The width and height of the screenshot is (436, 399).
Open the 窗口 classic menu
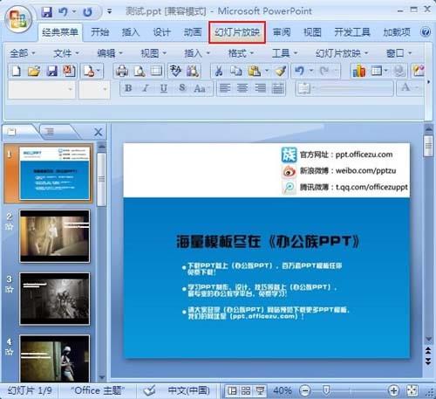click(x=399, y=53)
